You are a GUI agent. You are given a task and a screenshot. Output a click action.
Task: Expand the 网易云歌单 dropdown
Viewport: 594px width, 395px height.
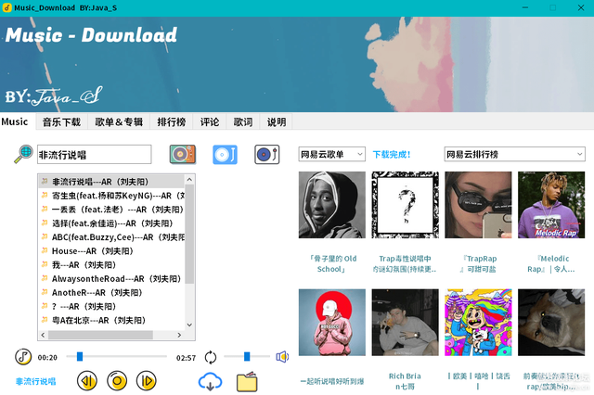point(332,154)
